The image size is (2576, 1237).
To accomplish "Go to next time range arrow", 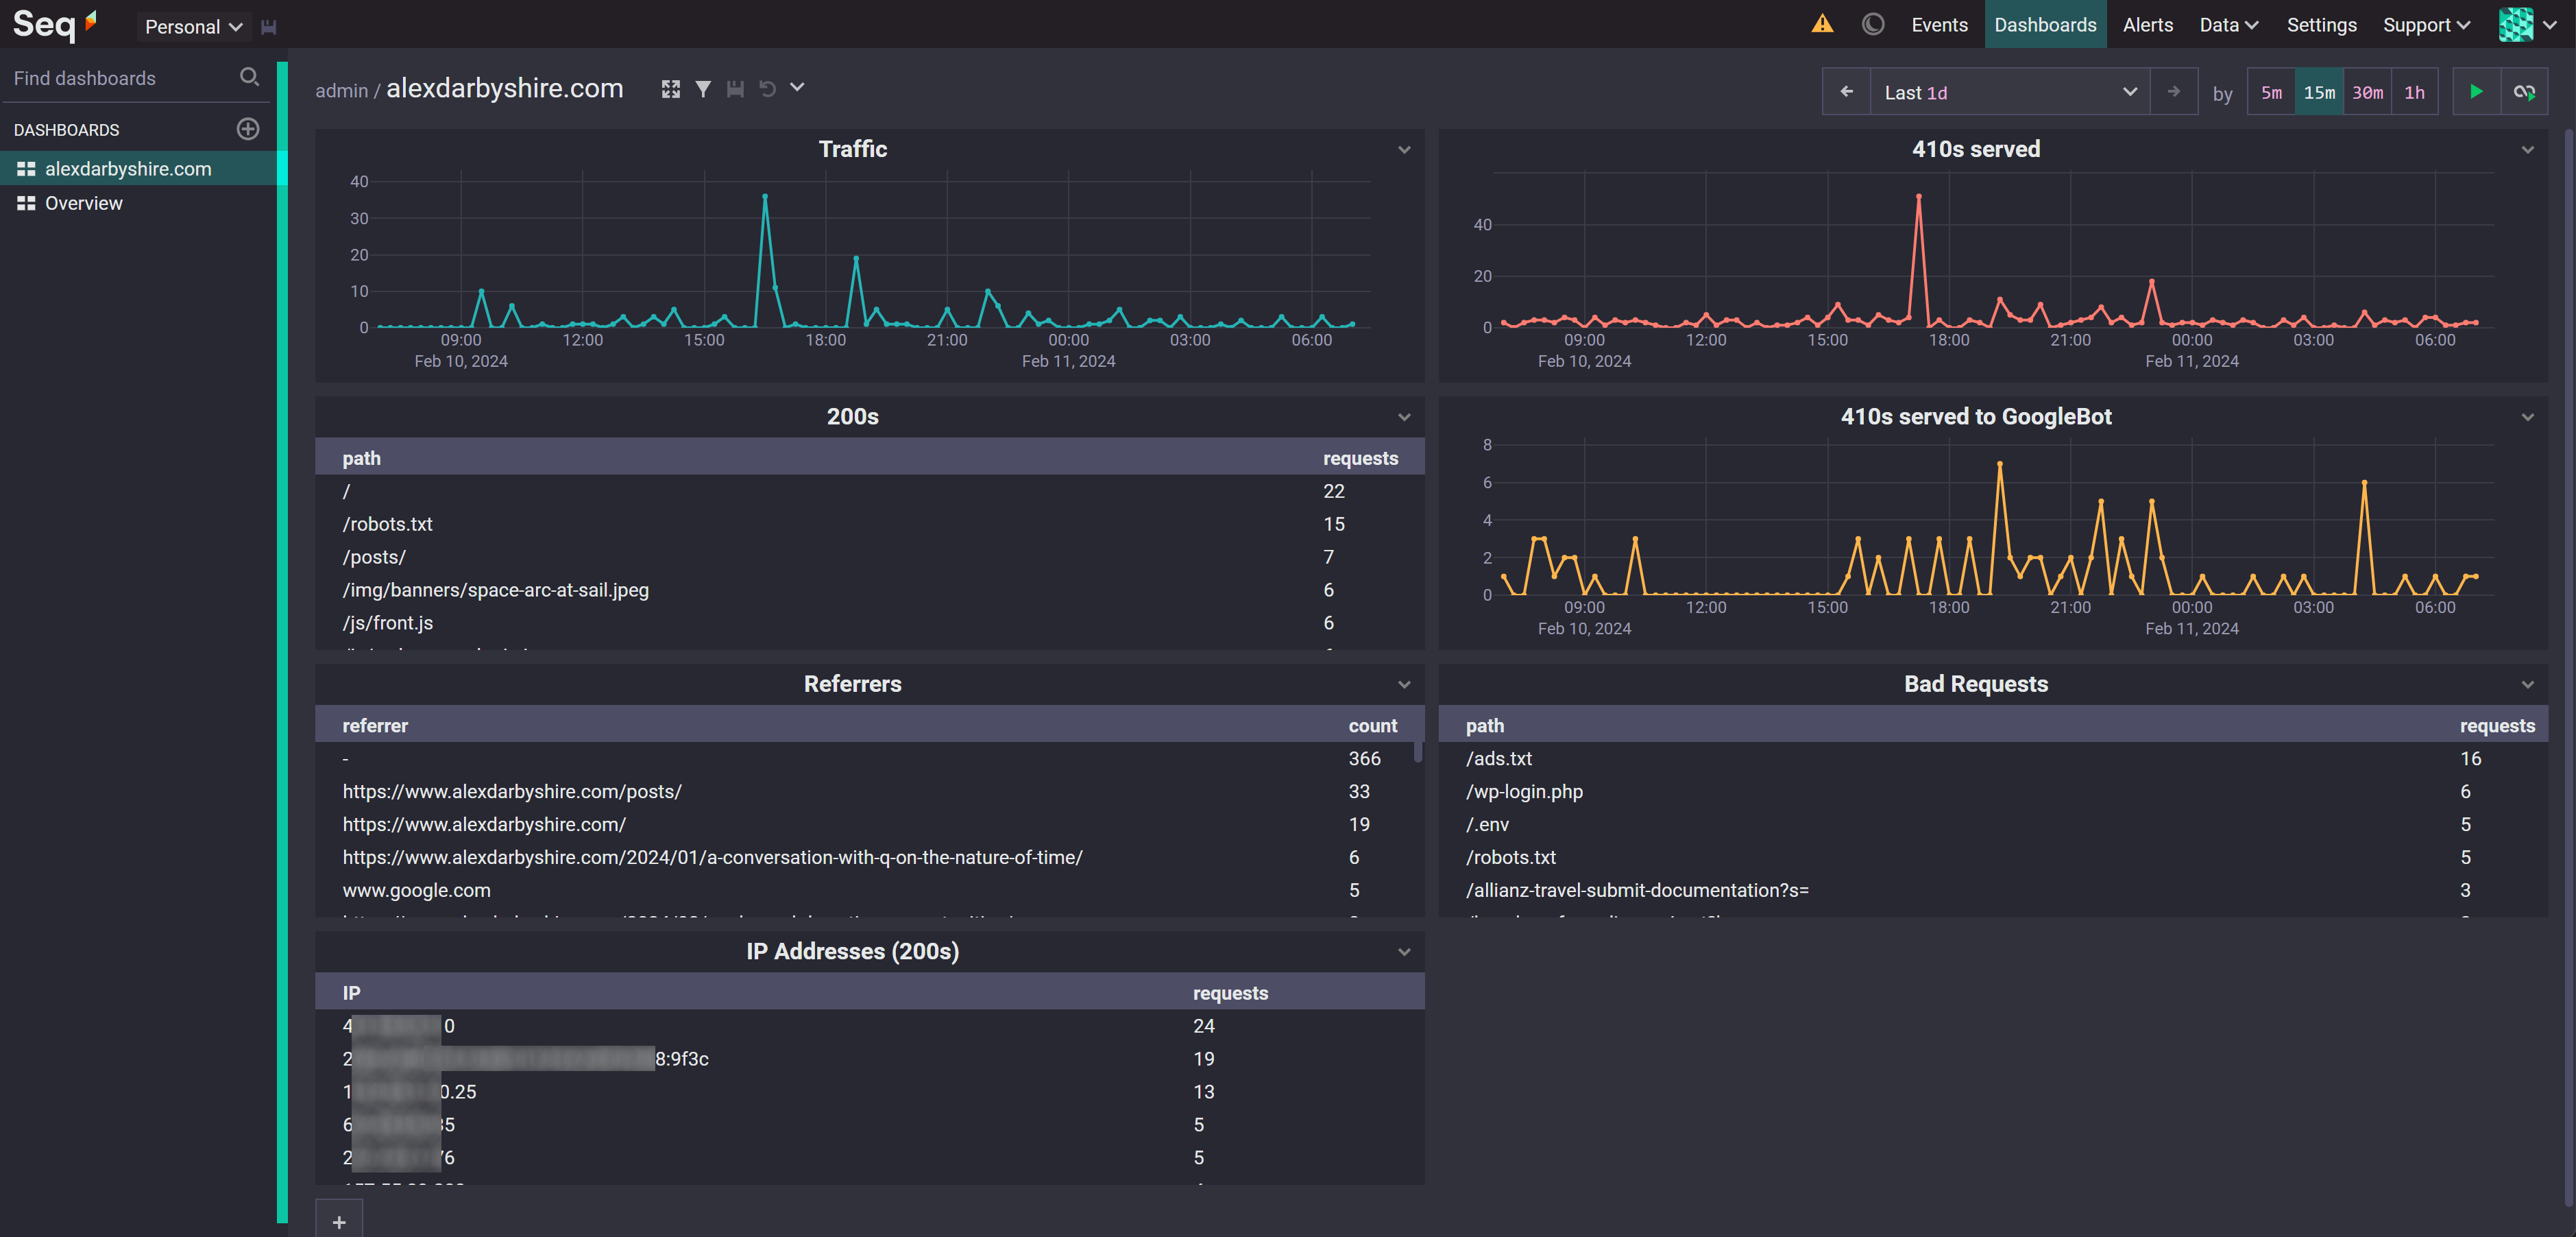I will tap(2173, 92).
